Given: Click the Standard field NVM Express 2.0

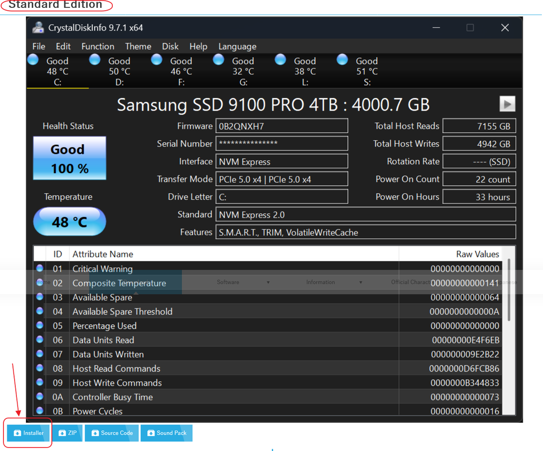Looking at the screenshot, I should [x=366, y=215].
